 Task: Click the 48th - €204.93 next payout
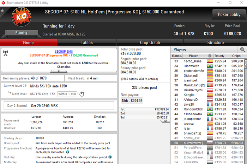point(132,101)
